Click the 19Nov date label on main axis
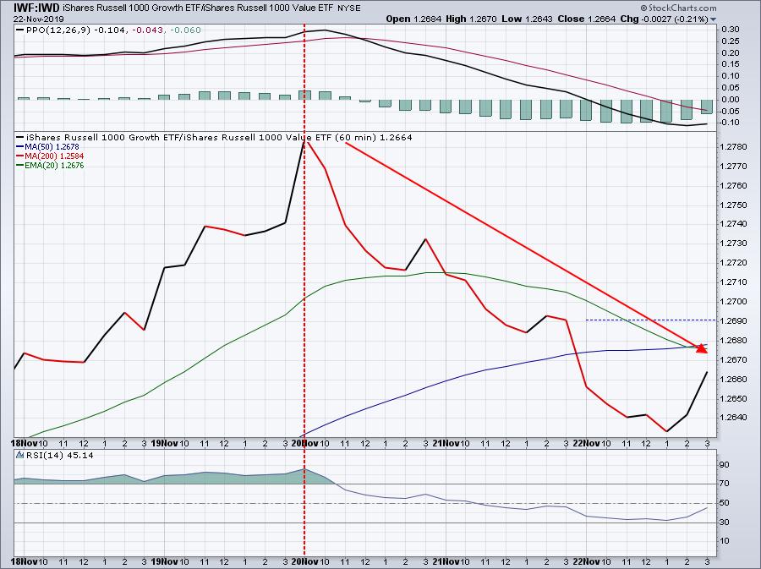Screen dimensions: 761x569 [163, 443]
